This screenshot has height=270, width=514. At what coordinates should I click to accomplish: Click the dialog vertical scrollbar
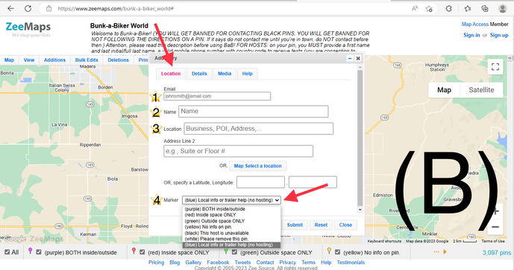pyautogui.click(x=360, y=139)
